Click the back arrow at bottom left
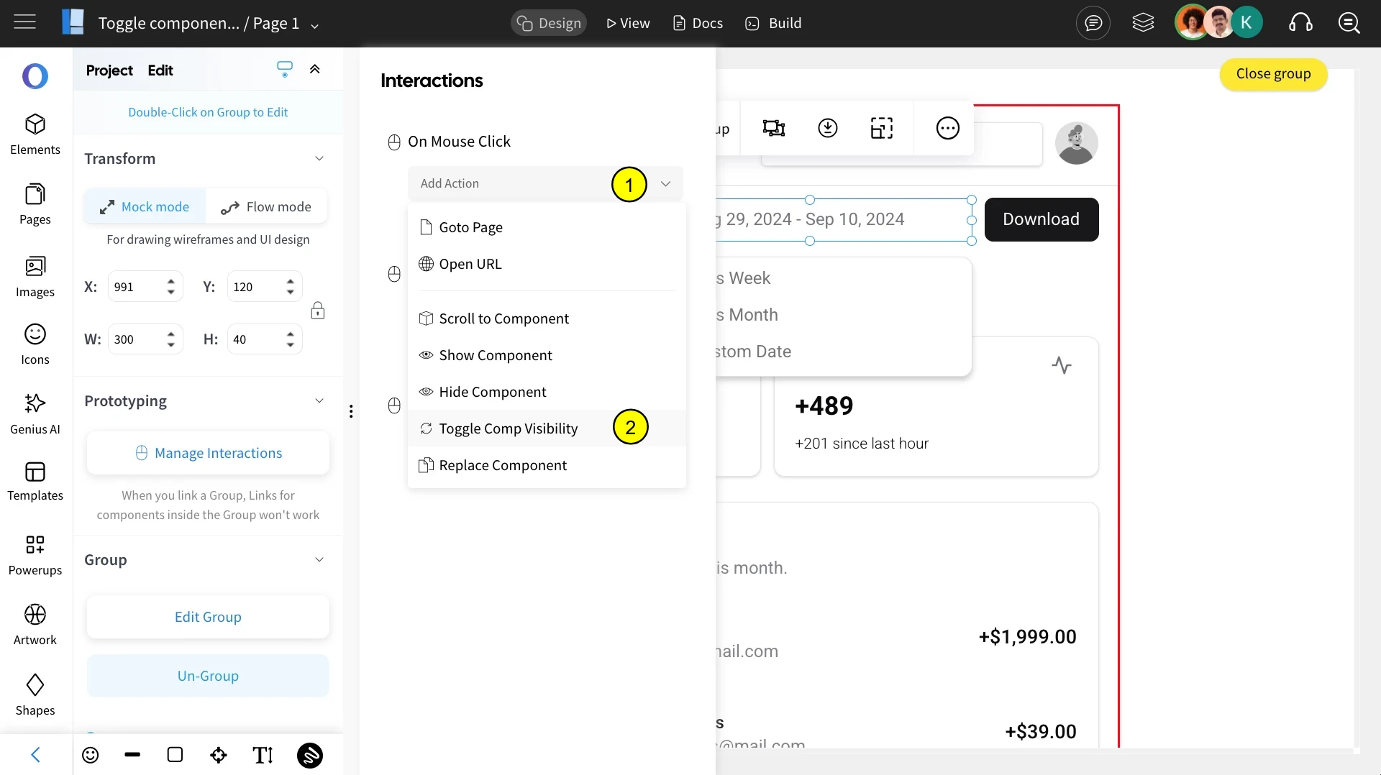The width and height of the screenshot is (1381, 775). coord(35,754)
